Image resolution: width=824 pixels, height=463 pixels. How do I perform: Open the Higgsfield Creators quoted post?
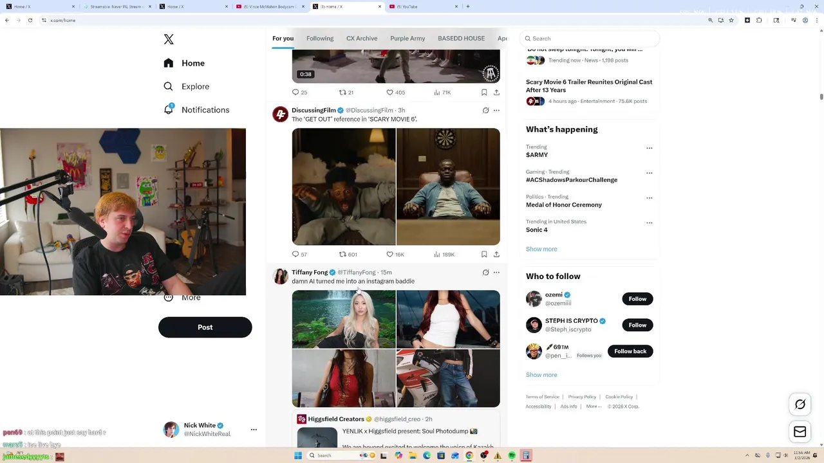[x=396, y=429]
